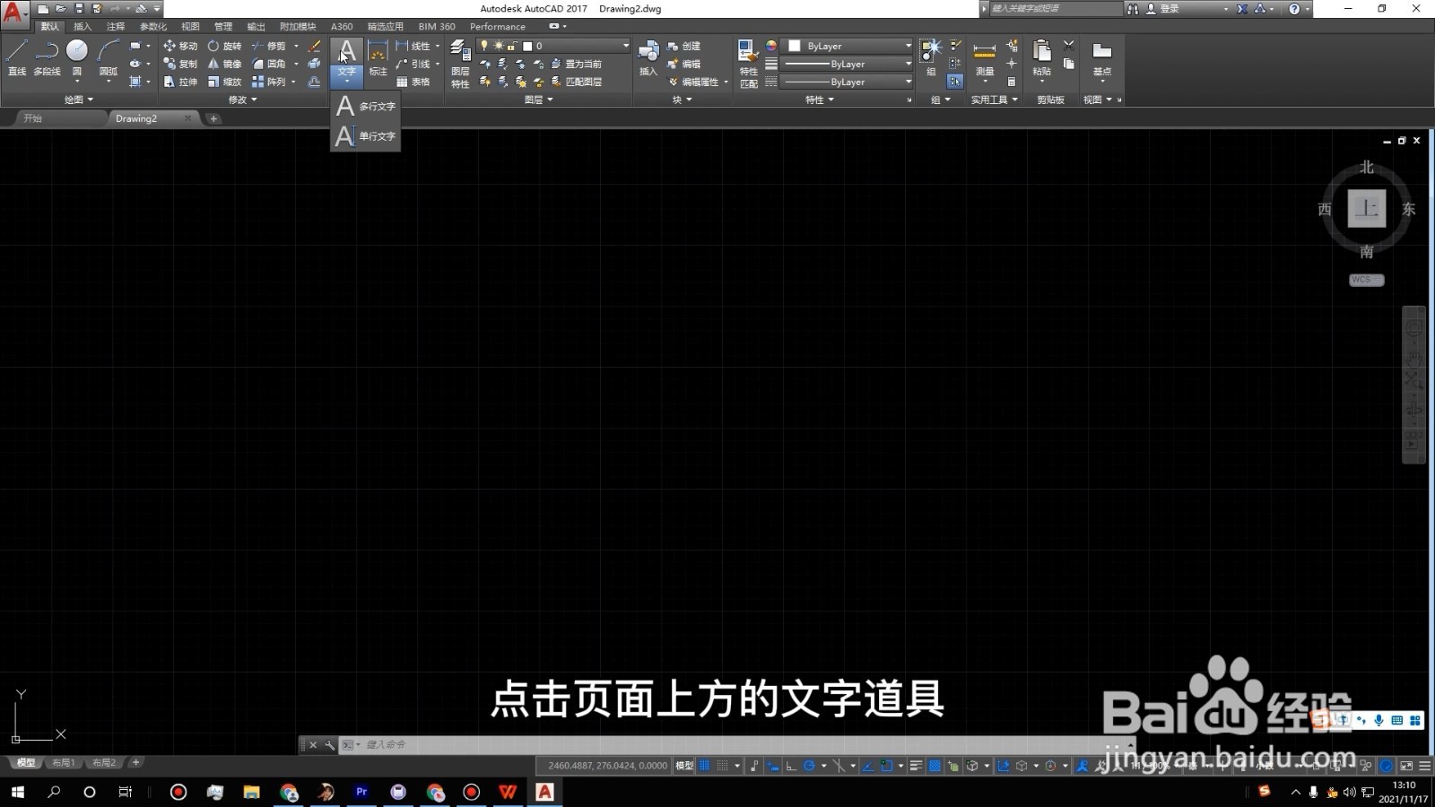Open 图层特性 (Layer Properties) manager
The width and height of the screenshot is (1435, 807).
click(460, 63)
